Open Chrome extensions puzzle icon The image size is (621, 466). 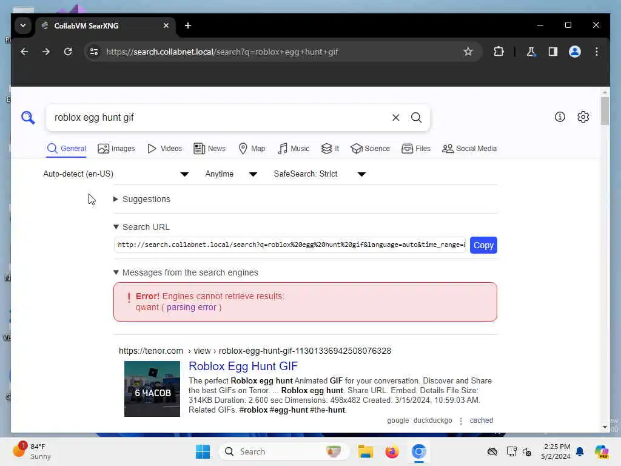coord(498,52)
